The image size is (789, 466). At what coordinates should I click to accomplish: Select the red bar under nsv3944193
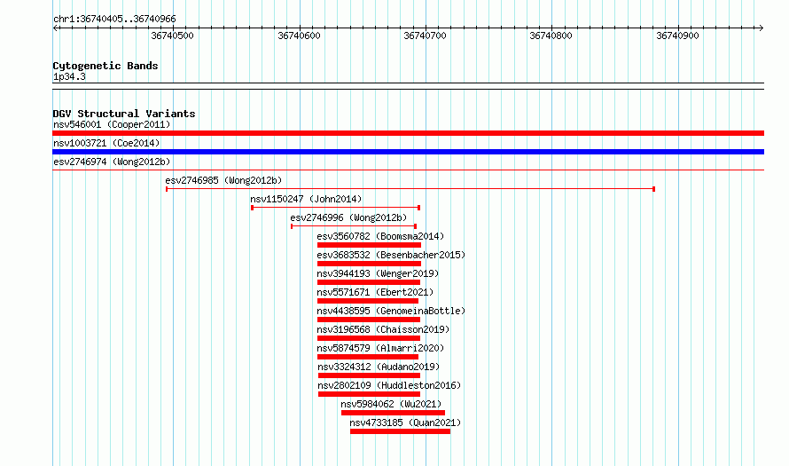(368, 282)
